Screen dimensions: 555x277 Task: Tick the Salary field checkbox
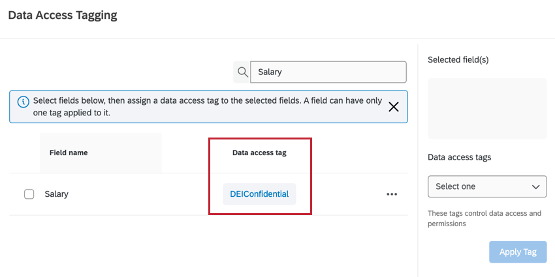pos(29,194)
